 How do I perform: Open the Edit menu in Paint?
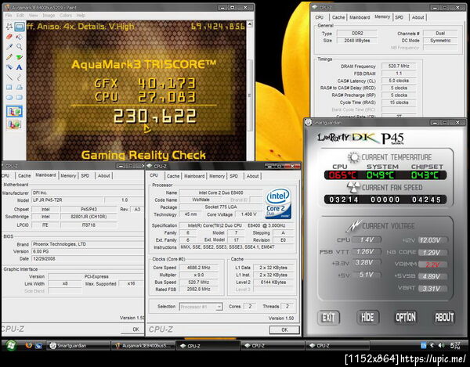pyautogui.click(x=20, y=16)
